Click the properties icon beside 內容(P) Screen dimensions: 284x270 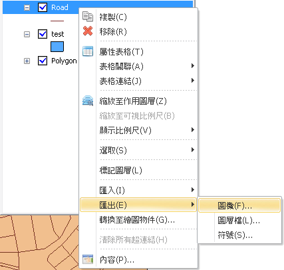pos(88,259)
